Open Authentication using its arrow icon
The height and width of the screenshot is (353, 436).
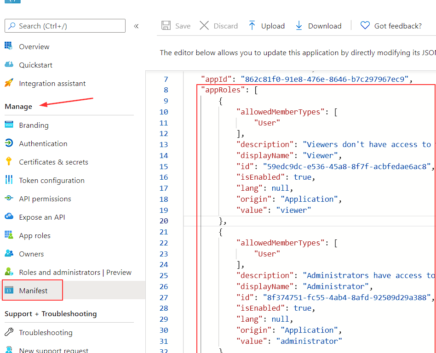click(x=9, y=143)
